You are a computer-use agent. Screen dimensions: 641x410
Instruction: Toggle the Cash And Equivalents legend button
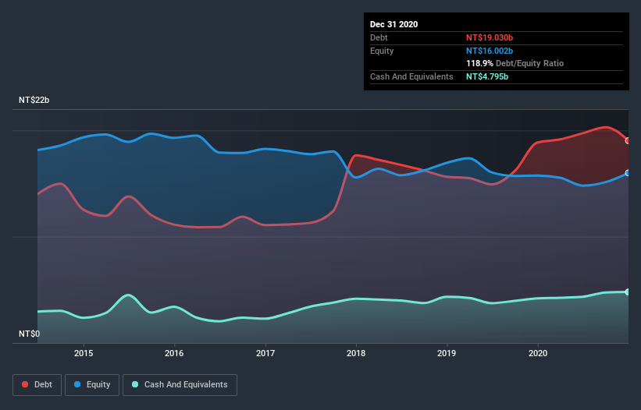[x=180, y=385]
